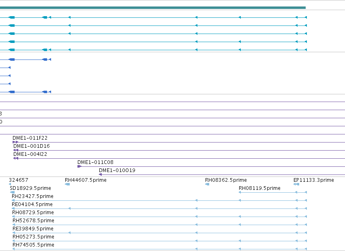Open the RH74505.5prime EST label
The width and height of the screenshot is (345, 251).
33,245
